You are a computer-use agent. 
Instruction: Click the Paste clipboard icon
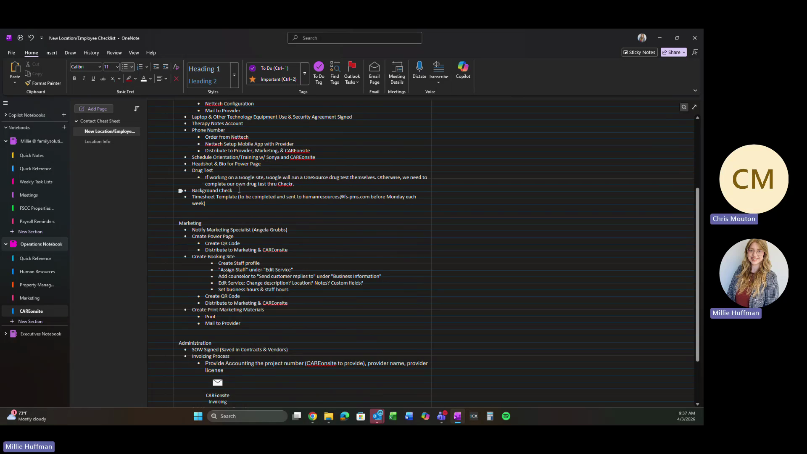coord(15,67)
